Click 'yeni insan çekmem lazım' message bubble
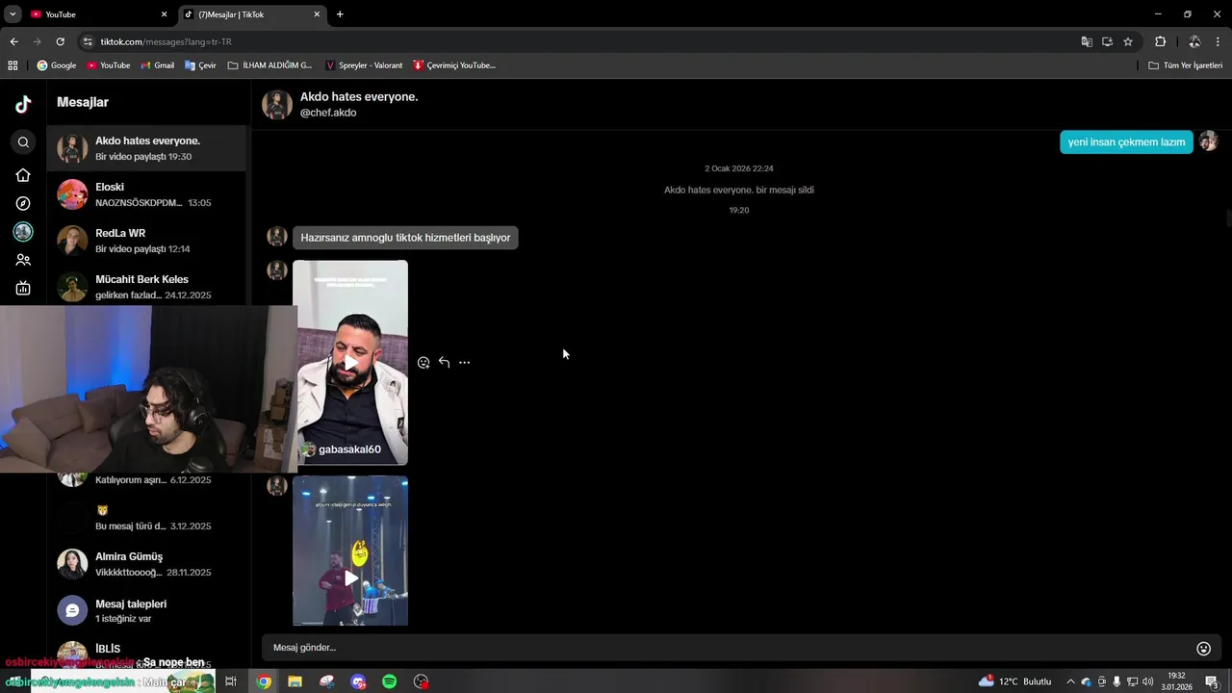The height and width of the screenshot is (693, 1232). tap(1126, 141)
